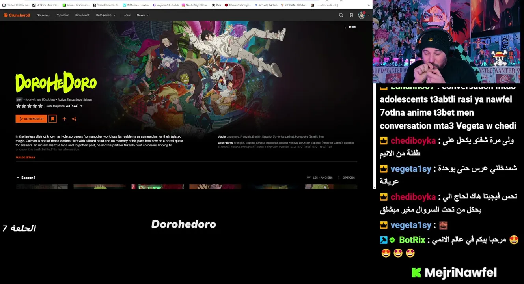This screenshot has width=524, height=284.
Task: Share Dorohedoro using the share icon
Action: [x=74, y=119]
